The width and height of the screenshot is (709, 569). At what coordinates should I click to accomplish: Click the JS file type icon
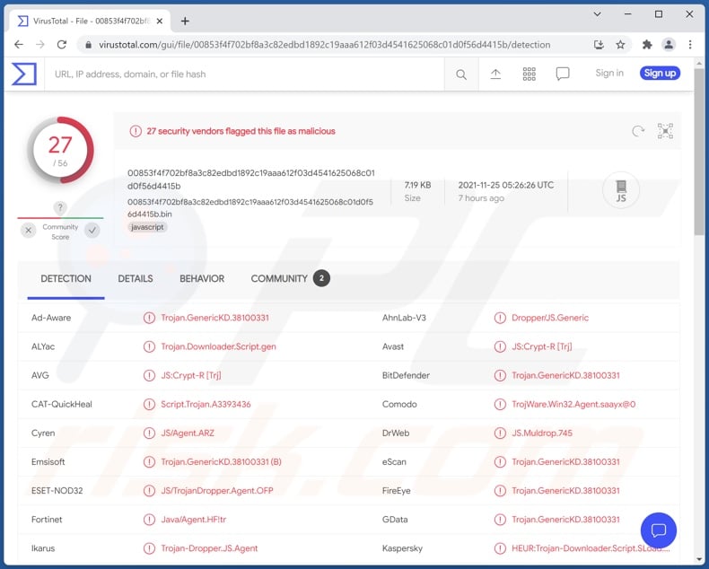click(x=621, y=190)
